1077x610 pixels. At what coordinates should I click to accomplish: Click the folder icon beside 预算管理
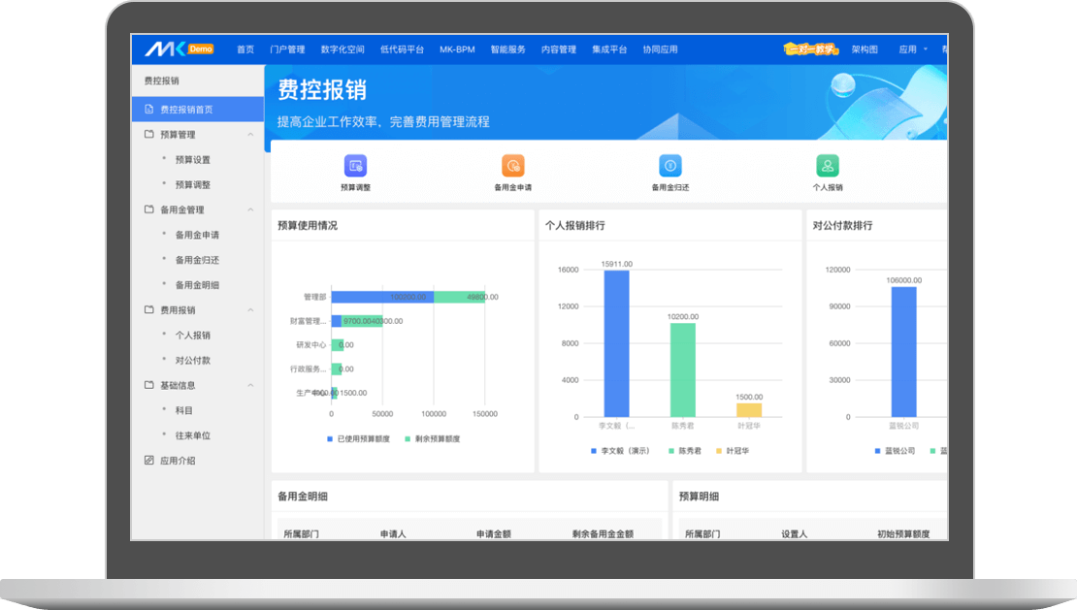point(148,135)
